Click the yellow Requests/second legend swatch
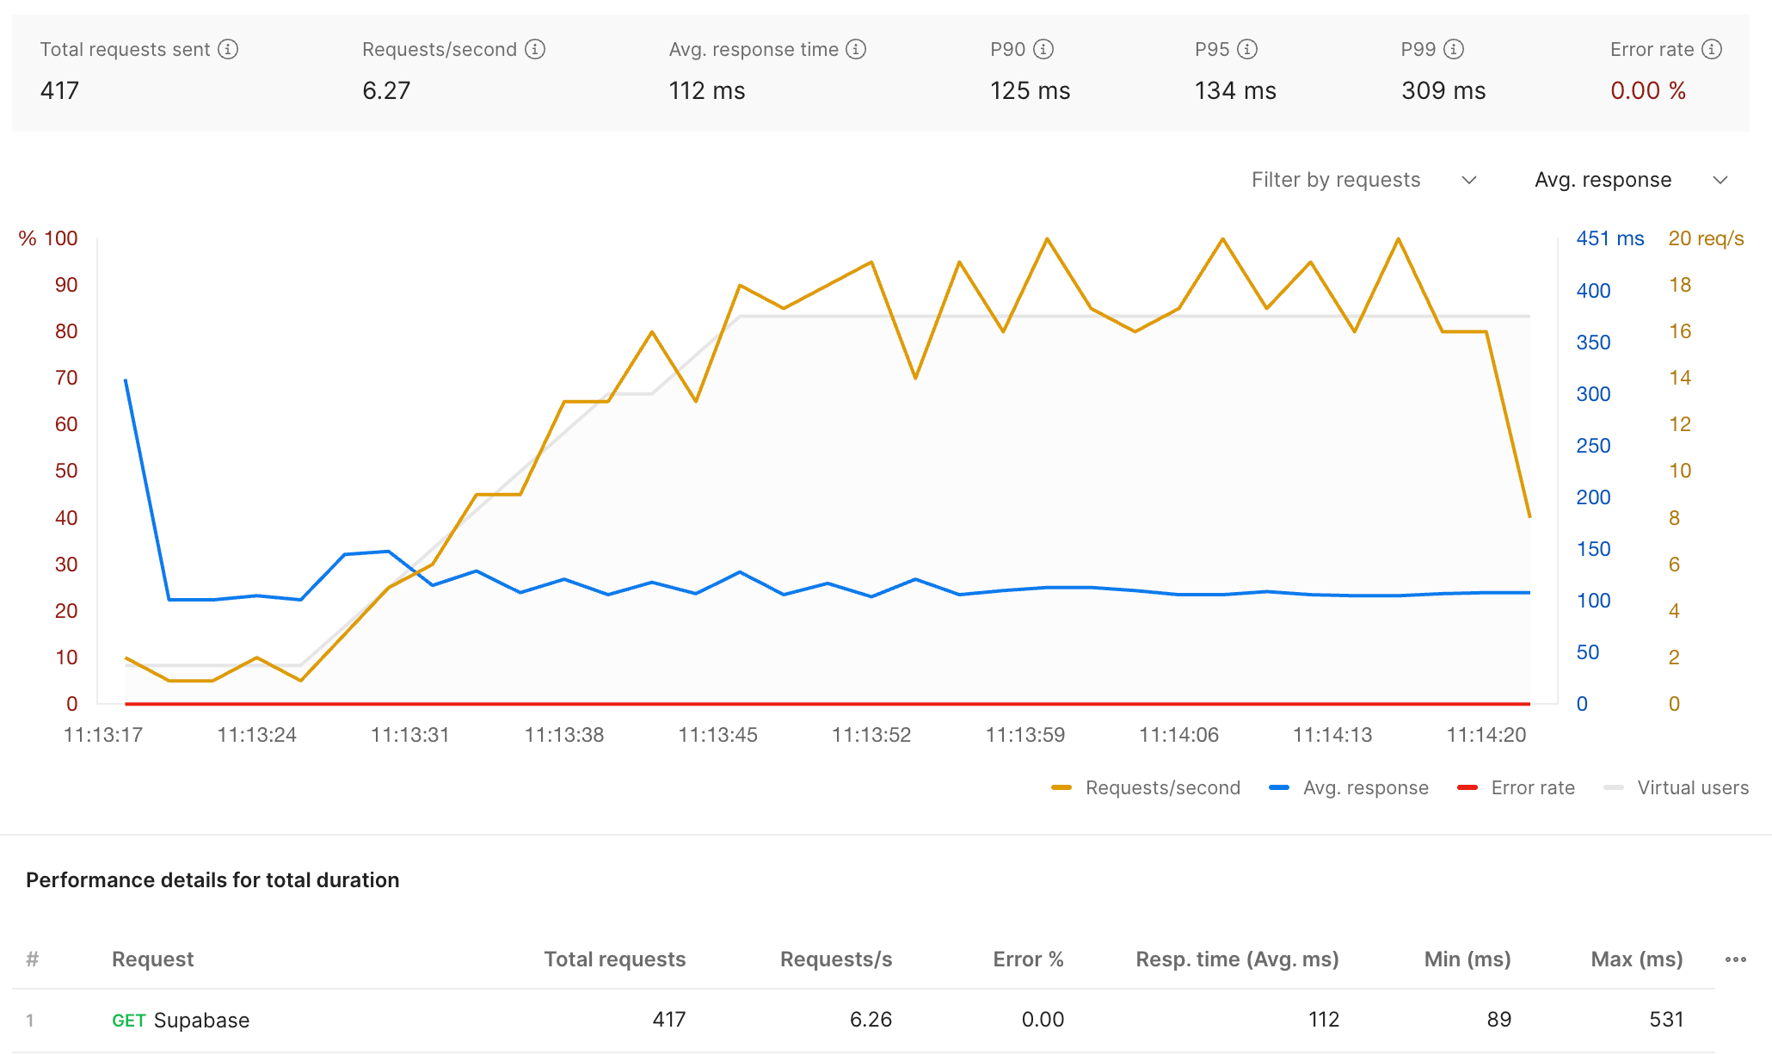 pos(1061,787)
